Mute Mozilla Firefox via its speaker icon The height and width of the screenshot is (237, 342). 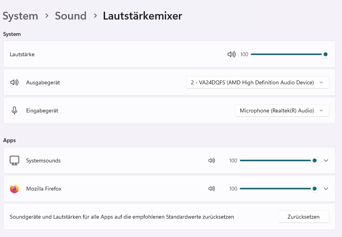point(212,189)
